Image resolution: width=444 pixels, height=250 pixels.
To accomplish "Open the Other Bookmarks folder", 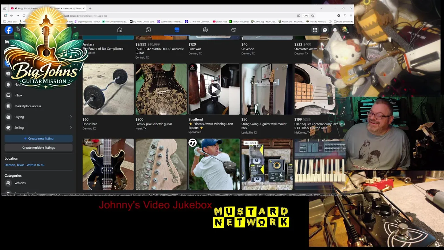I will [344, 22].
